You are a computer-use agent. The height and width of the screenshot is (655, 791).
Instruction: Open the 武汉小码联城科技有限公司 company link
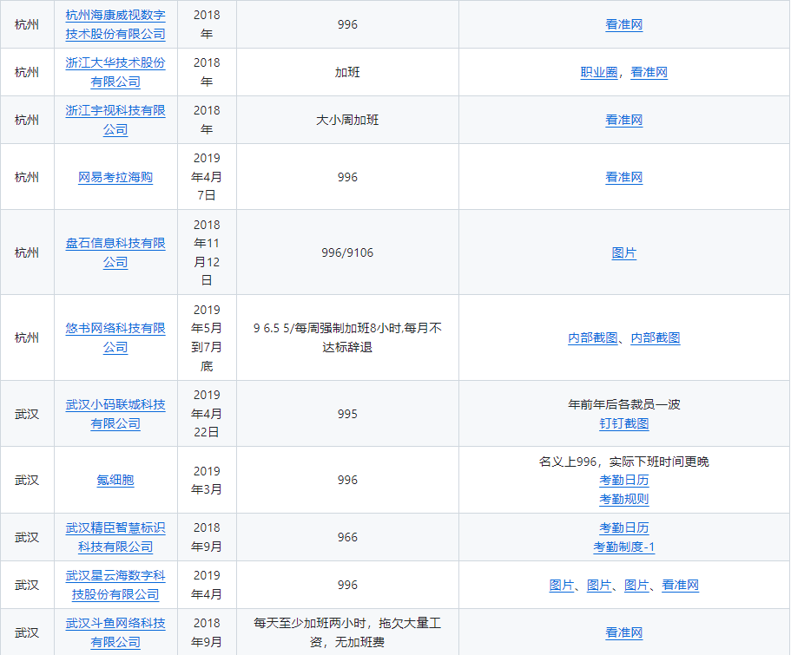coord(115,414)
